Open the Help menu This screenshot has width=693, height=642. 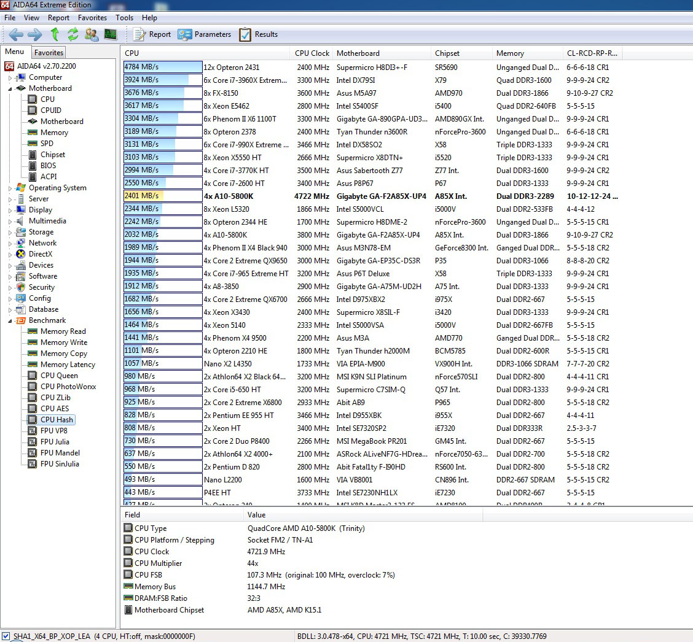click(x=149, y=18)
